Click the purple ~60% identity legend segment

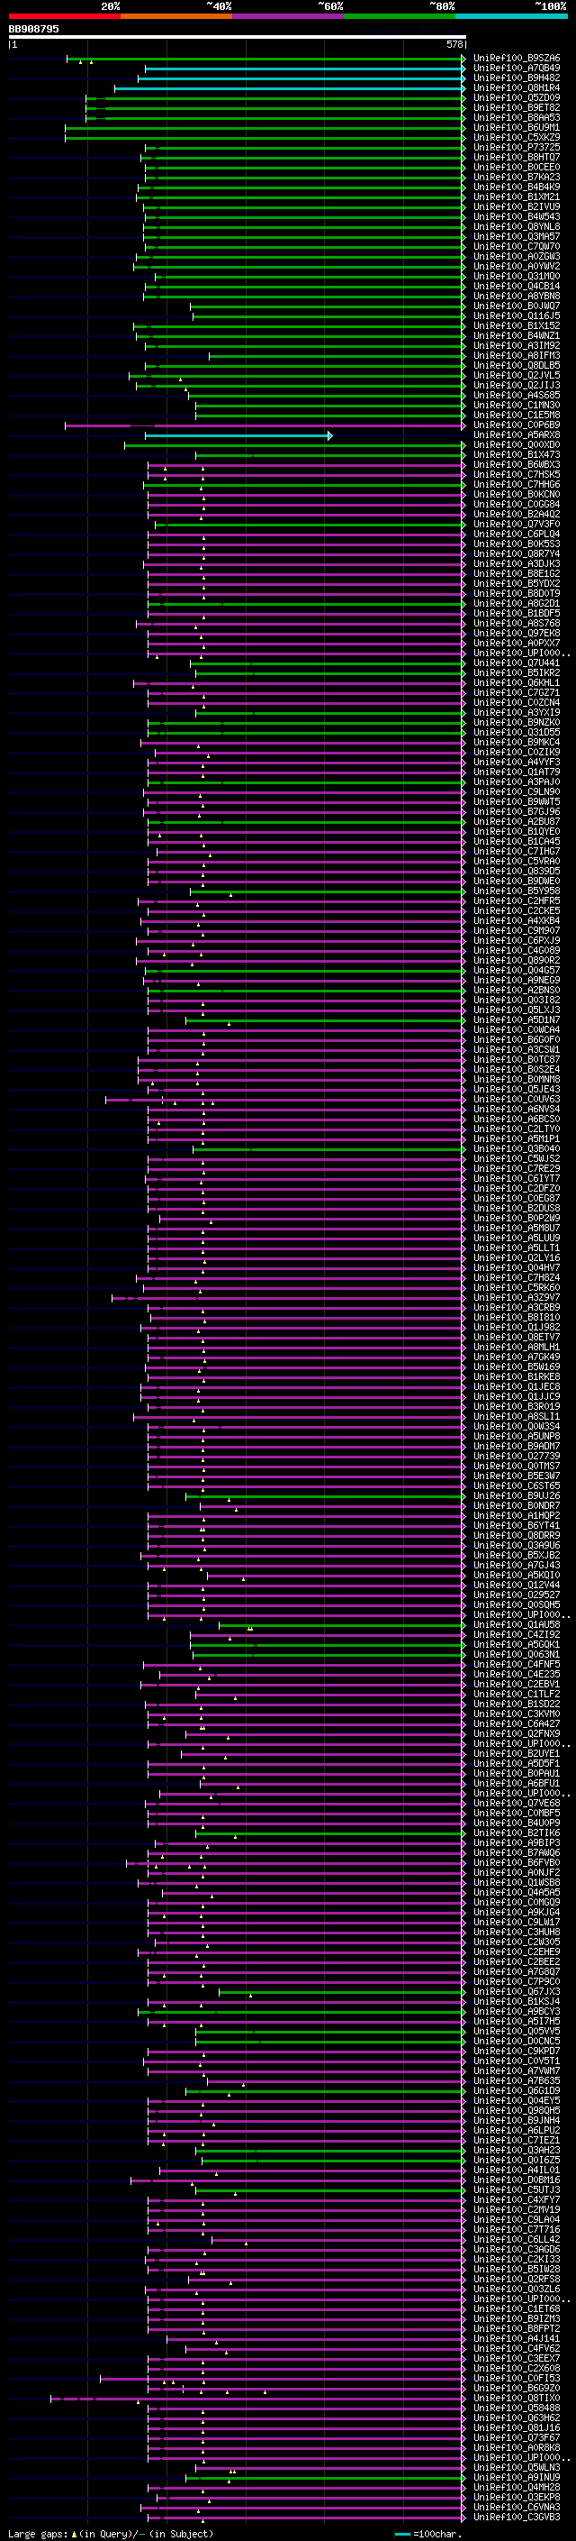click(289, 16)
